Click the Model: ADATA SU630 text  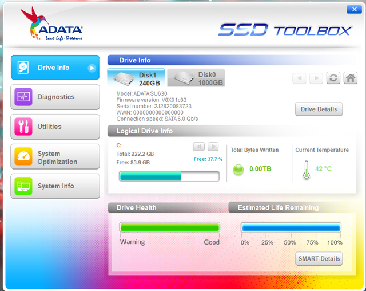142,94
